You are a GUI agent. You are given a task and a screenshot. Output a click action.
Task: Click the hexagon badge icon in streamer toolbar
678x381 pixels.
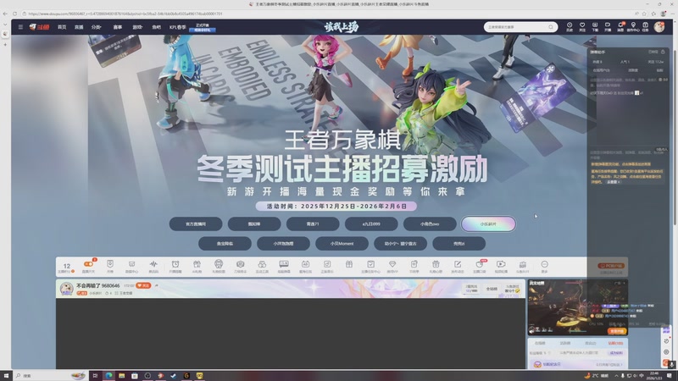(x=240, y=266)
